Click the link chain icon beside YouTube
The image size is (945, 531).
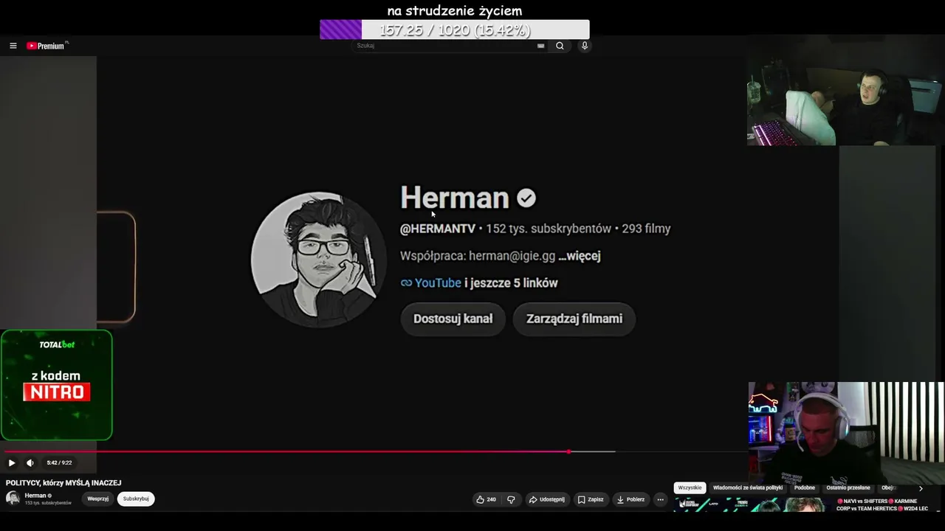[x=406, y=283]
